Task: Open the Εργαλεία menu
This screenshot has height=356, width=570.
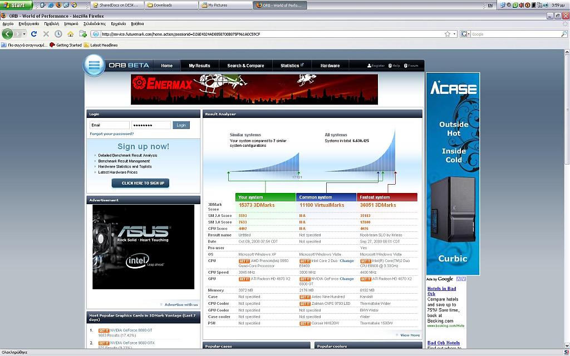Action: click(119, 23)
